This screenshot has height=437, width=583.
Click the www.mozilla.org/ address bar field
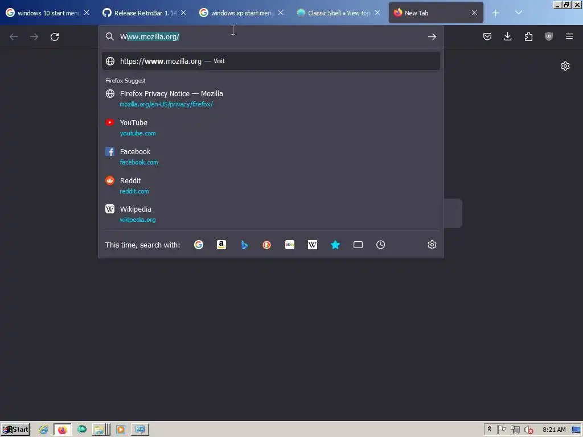pyautogui.click(x=272, y=37)
